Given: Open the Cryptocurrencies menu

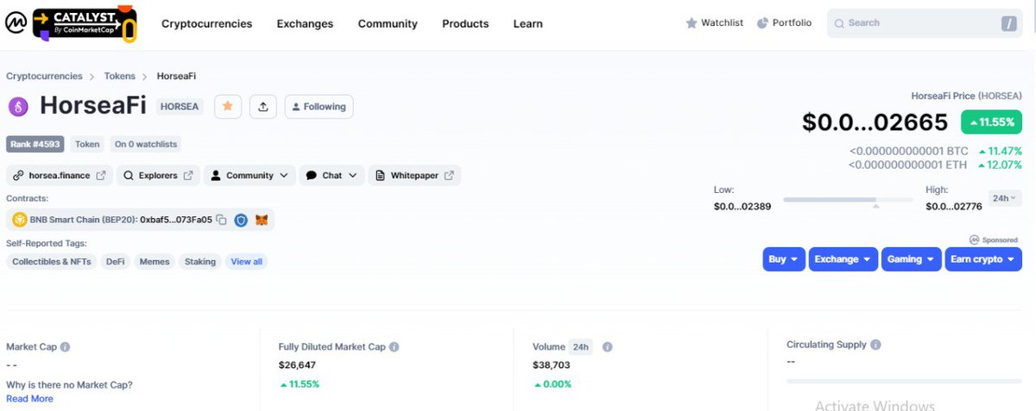Looking at the screenshot, I should [x=207, y=24].
